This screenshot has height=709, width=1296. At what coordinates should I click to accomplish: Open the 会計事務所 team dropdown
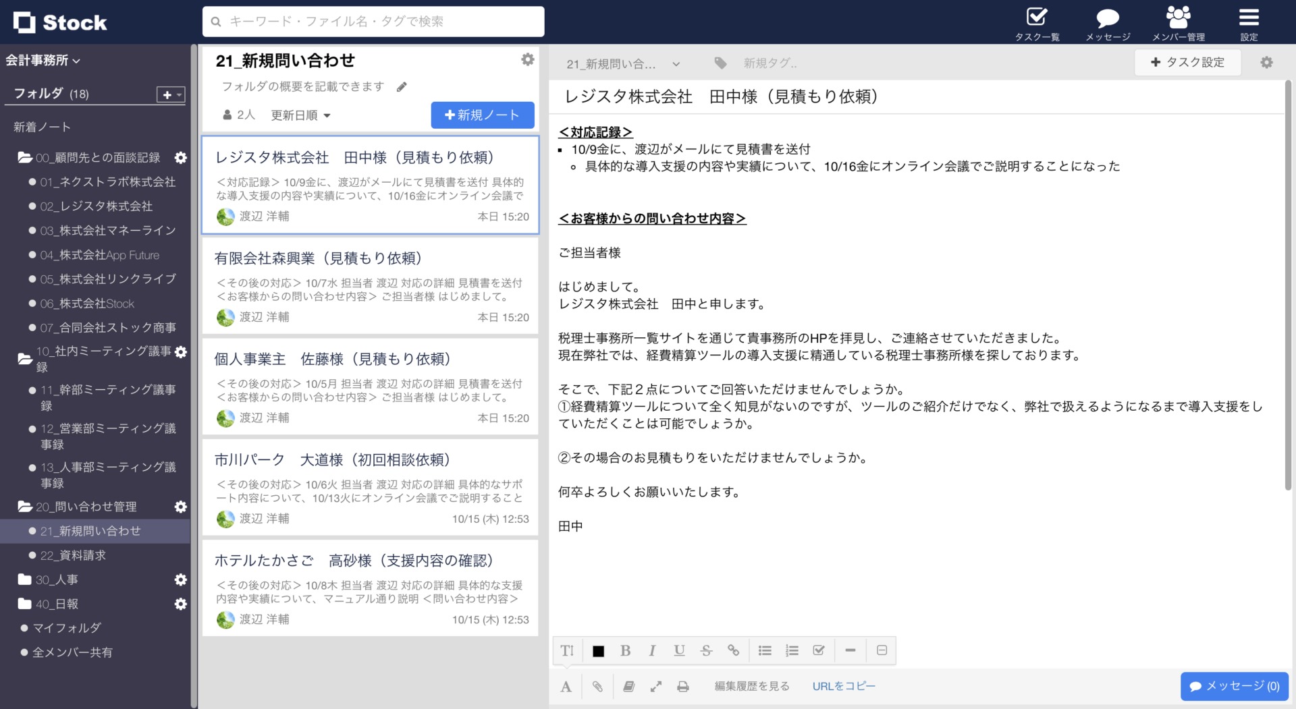[x=43, y=61]
